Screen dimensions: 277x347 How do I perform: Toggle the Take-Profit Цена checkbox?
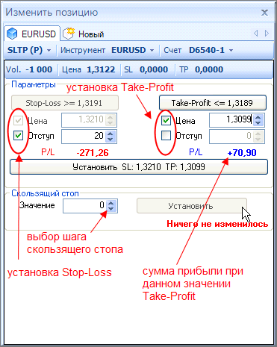[x=166, y=121]
